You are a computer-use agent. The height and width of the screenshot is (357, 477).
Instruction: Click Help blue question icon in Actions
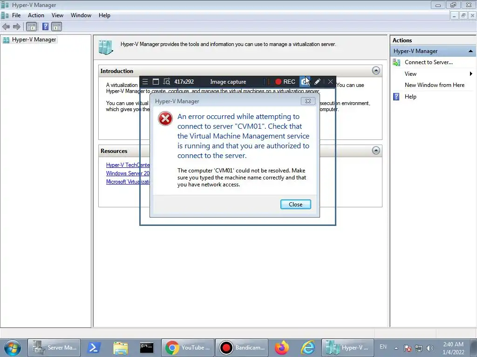coord(396,97)
